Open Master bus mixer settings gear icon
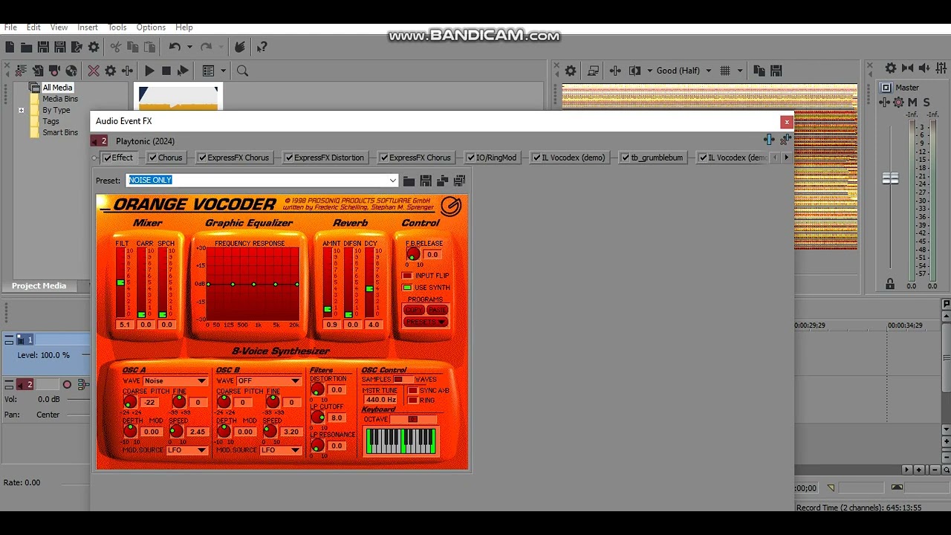 coord(891,68)
